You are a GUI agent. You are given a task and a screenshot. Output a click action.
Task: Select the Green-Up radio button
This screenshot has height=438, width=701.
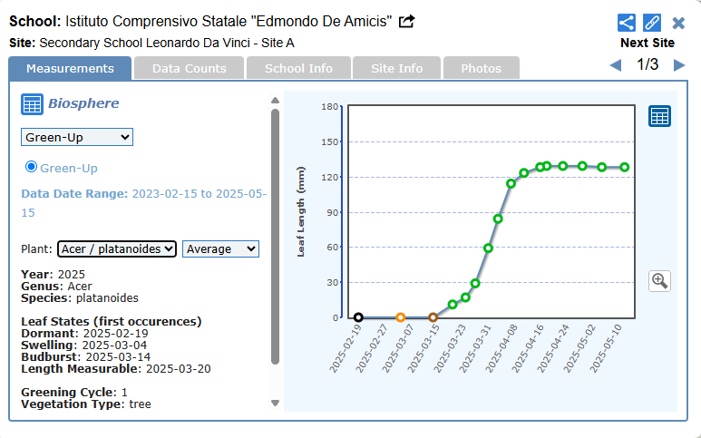coord(31,167)
